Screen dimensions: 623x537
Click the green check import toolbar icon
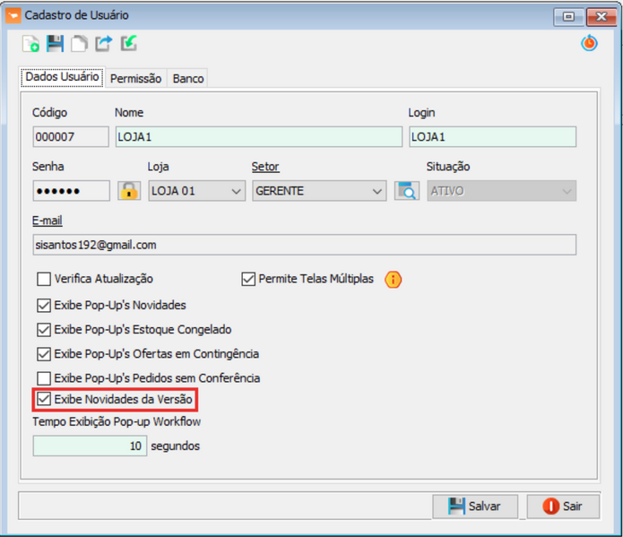128,44
